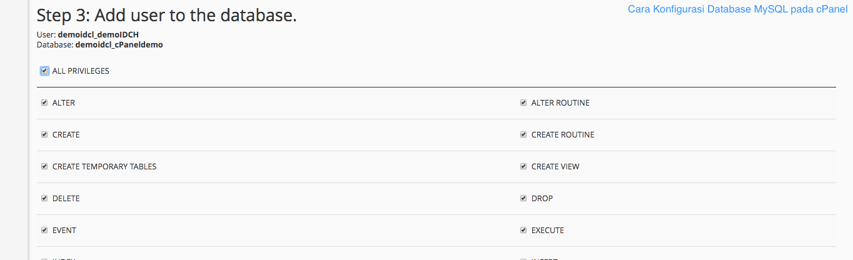Click the ALL PRIVILEGES label text

point(81,71)
